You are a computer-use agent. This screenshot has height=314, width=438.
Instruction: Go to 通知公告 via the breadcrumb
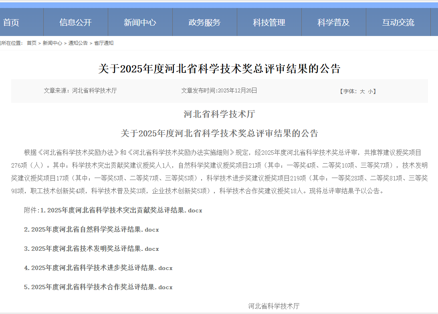click(x=78, y=43)
